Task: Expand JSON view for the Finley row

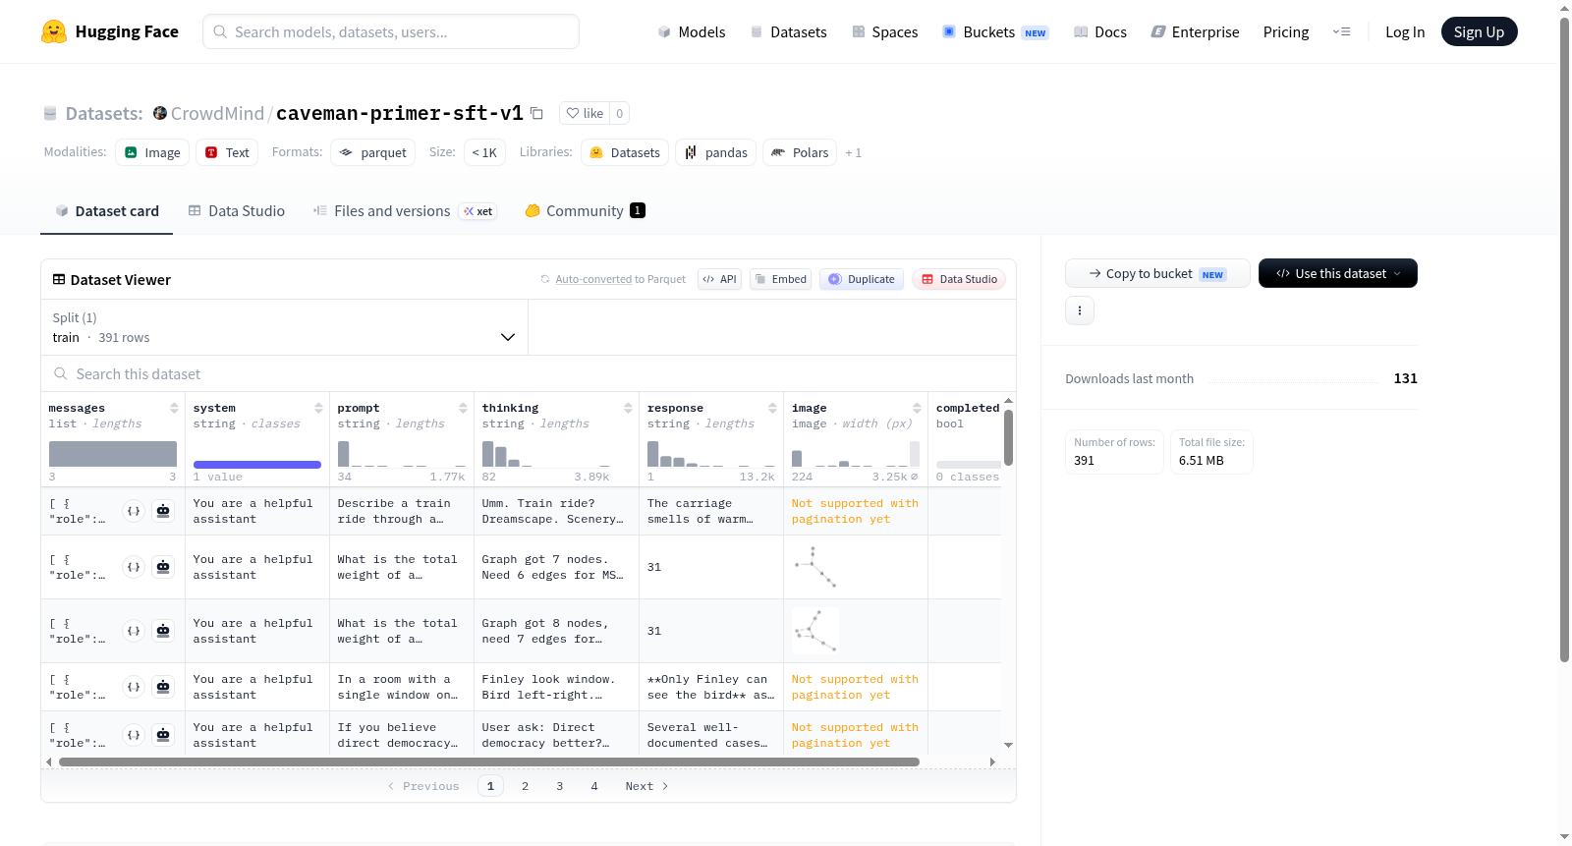Action: point(134,687)
